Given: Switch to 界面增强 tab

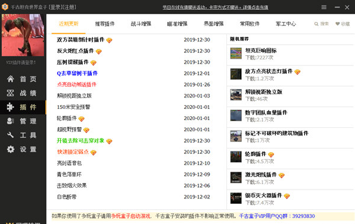Looking at the screenshot, I should 213,24.
